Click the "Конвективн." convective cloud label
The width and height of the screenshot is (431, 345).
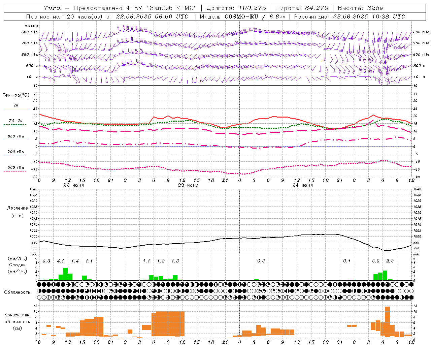click(x=17, y=315)
